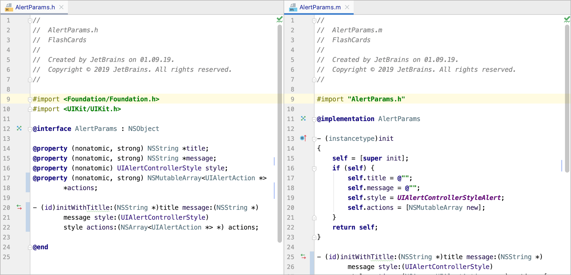Click the *message property name
The image size is (571, 275).
click(x=197, y=158)
